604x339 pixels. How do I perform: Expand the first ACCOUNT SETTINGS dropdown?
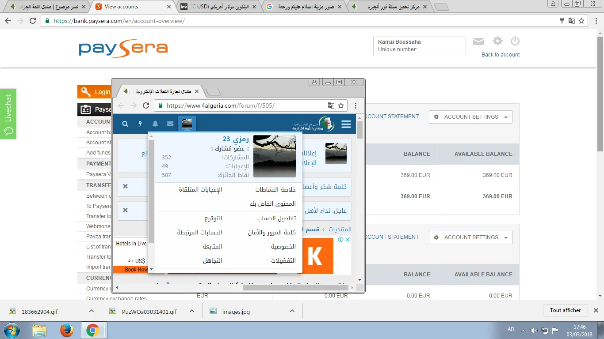tap(470, 117)
